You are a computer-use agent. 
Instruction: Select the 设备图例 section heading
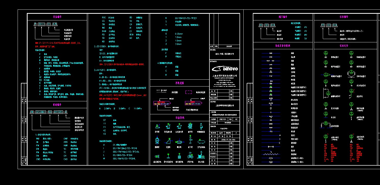[180, 118]
